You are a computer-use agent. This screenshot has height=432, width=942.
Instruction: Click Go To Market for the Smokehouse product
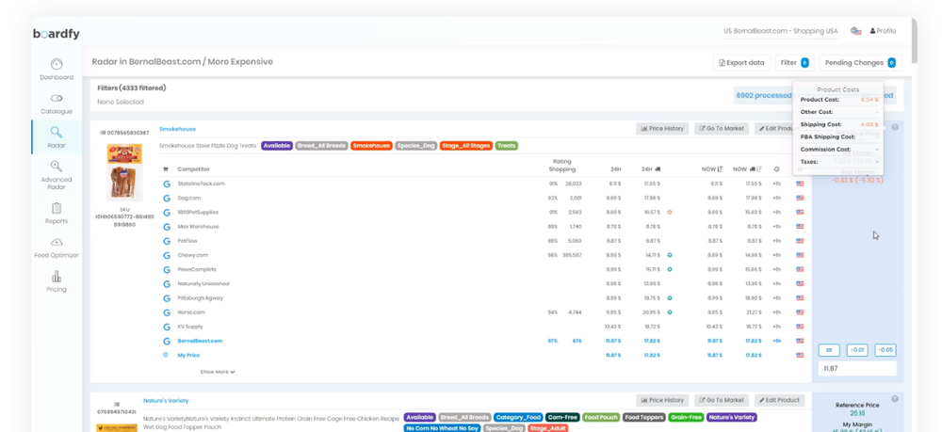[722, 128]
